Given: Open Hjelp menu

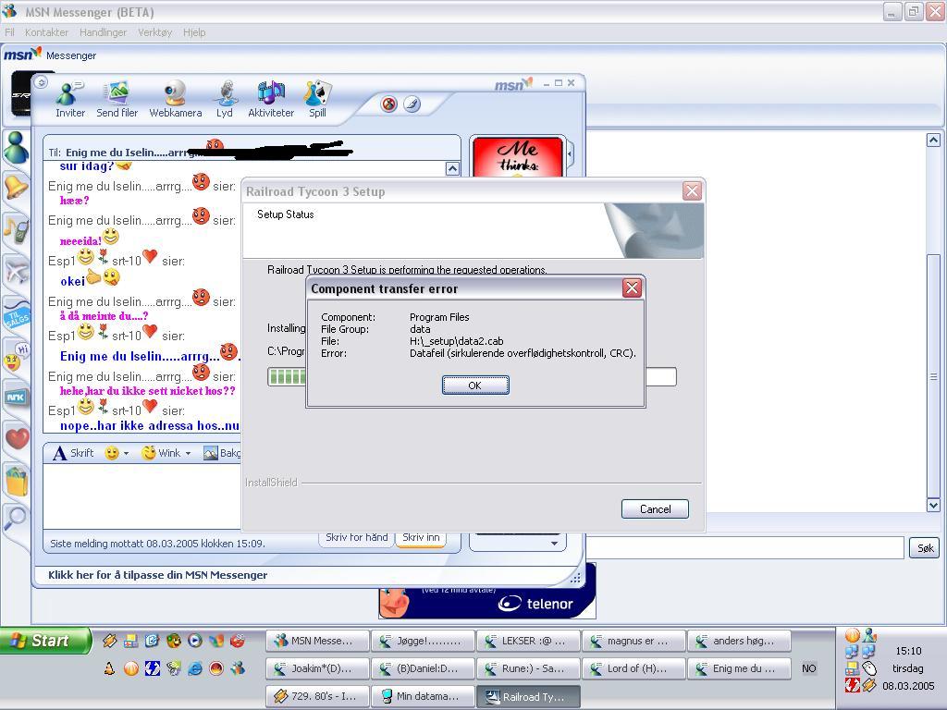Looking at the screenshot, I should tap(194, 32).
